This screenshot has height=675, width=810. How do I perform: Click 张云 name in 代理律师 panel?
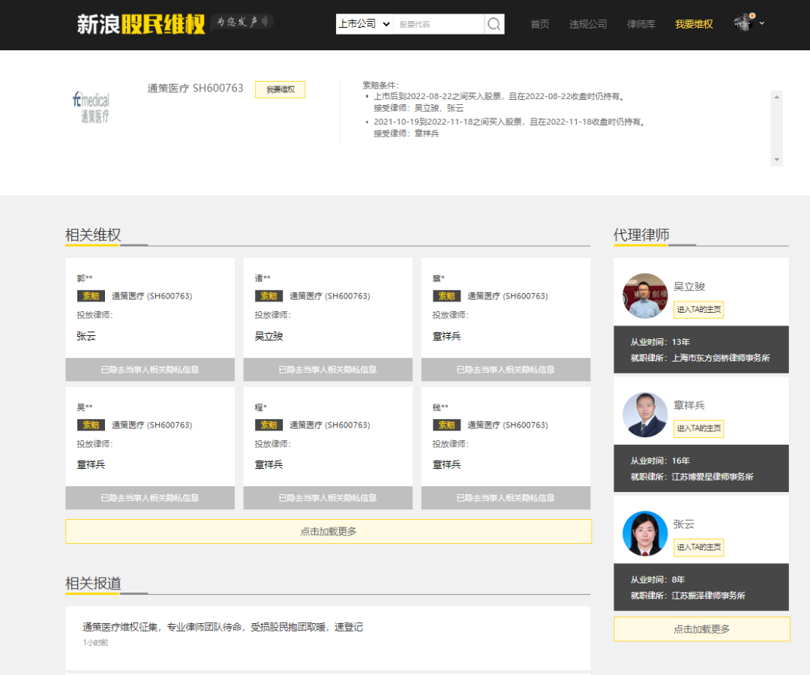click(684, 524)
